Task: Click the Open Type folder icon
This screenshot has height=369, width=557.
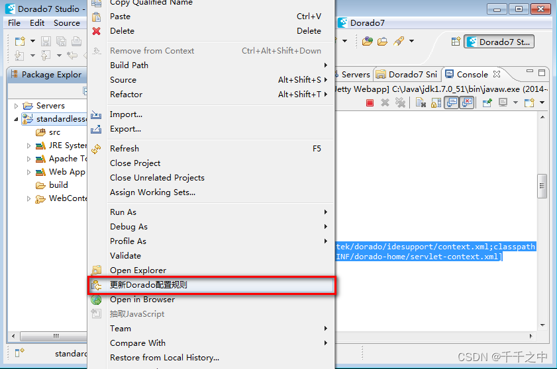Action: tap(368, 41)
